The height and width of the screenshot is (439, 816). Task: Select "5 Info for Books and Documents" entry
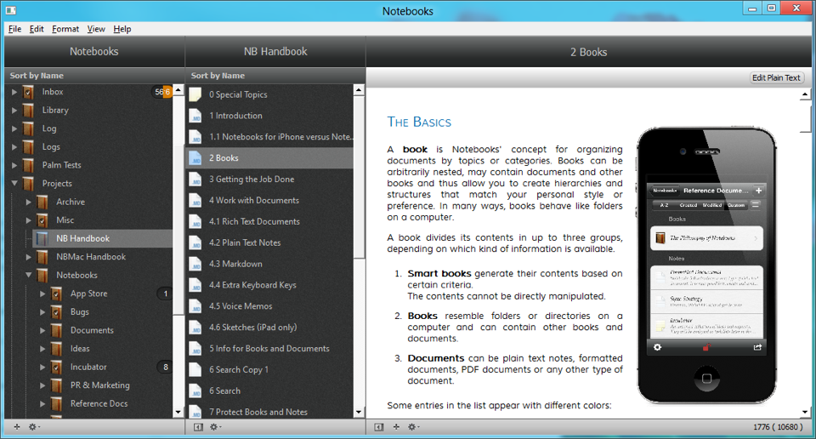(x=269, y=348)
